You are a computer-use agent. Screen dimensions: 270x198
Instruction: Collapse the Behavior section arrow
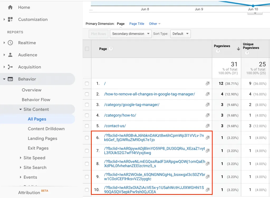tap(4, 79)
